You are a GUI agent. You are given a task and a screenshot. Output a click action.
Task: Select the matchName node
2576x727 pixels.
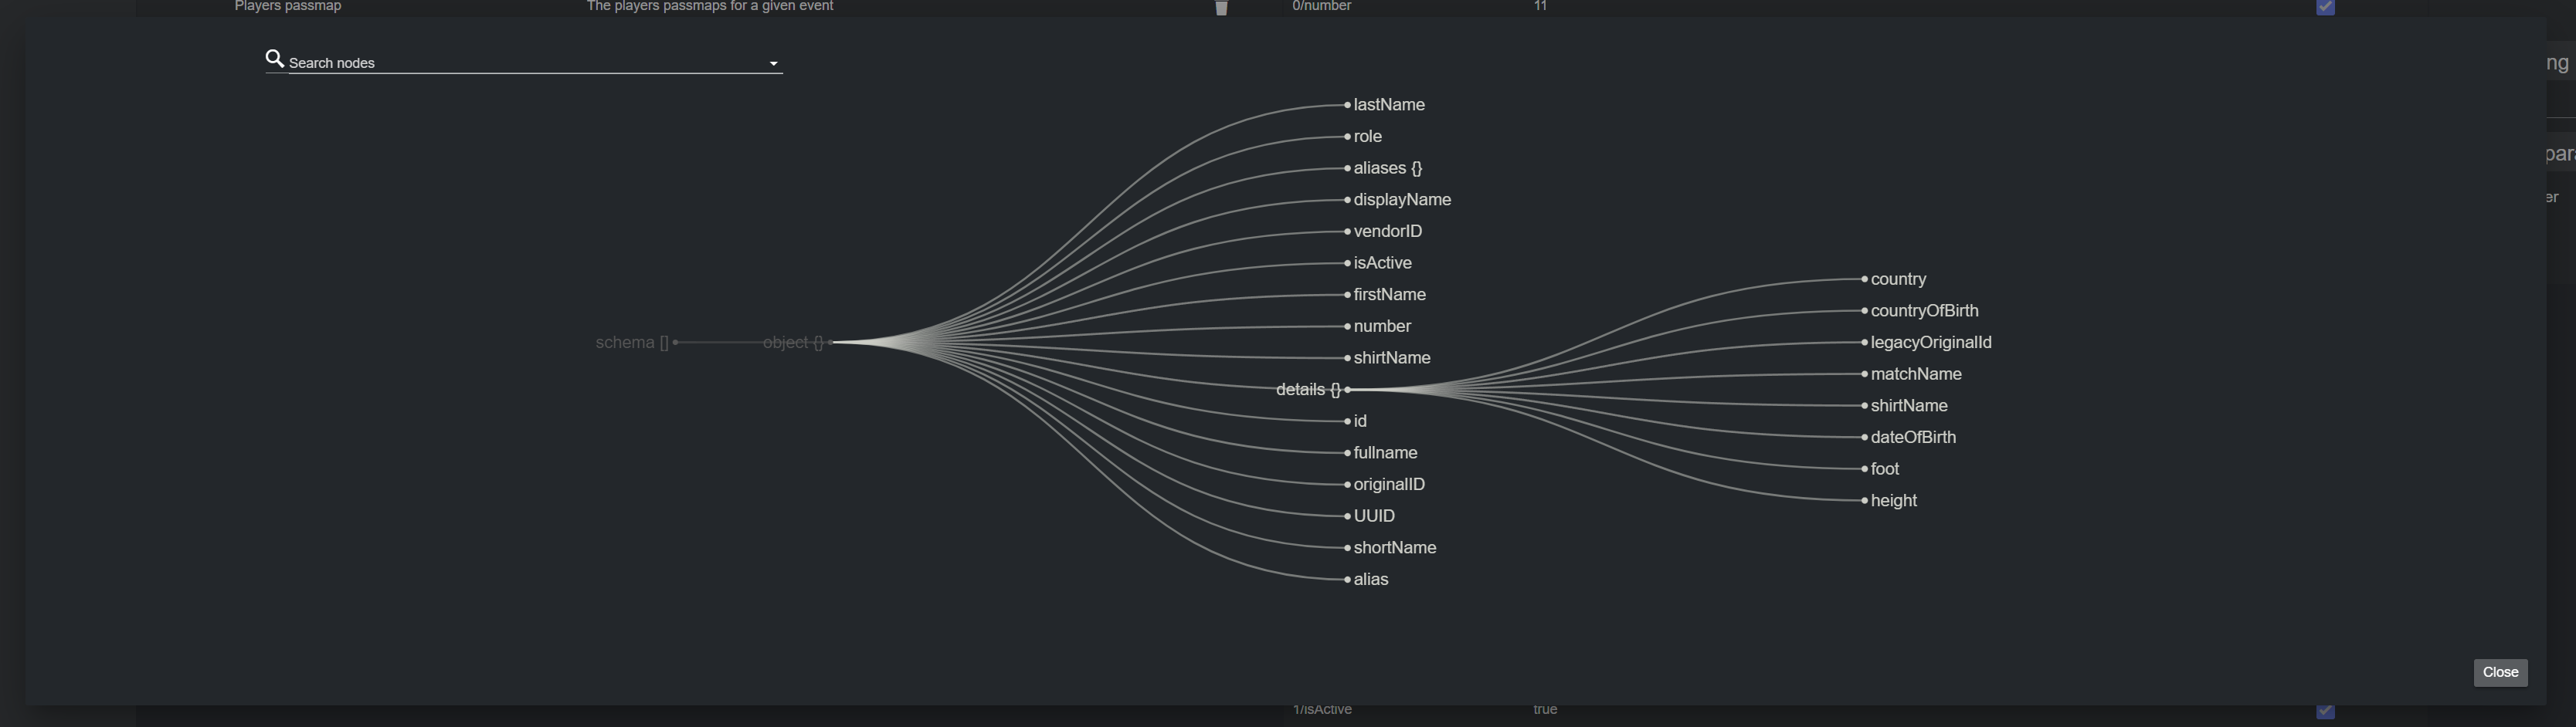pyautogui.click(x=1915, y=374)
